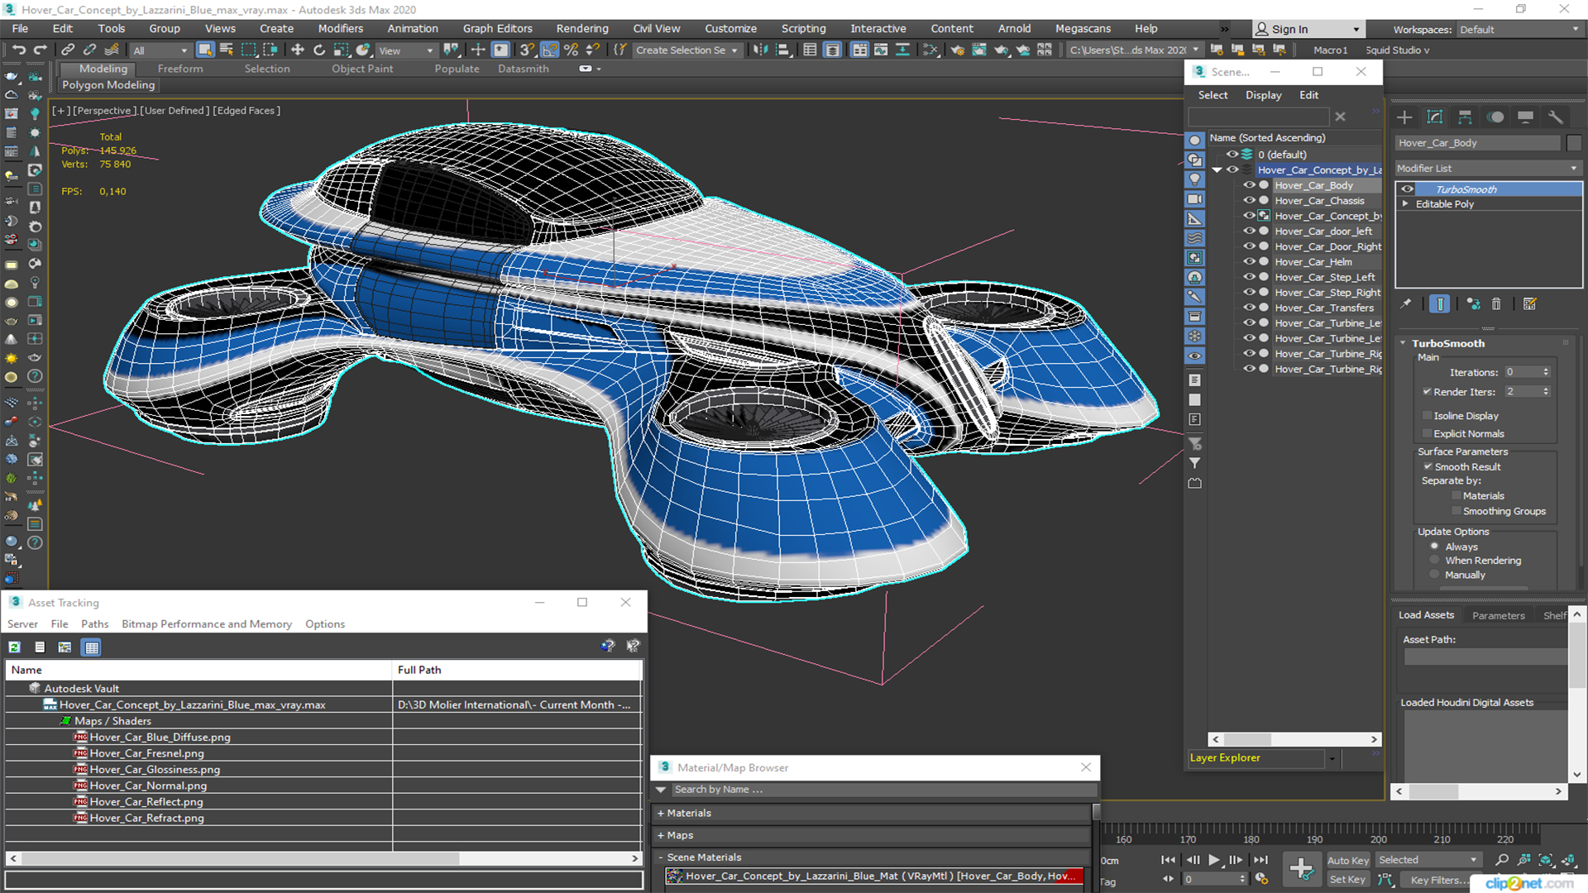Toggle the Percent Snap icon
The width and height of the screenshot is (1588, 893).
pos(571,50)
